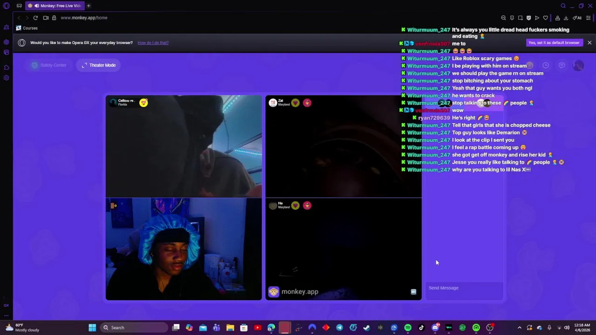Screen dimensions: 596x335
Task: Open the volume control in system tray
Action: pyautogui.click(x=567, y=328)
